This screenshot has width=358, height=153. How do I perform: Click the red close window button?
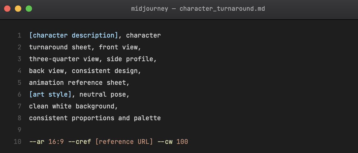[7, 9]
